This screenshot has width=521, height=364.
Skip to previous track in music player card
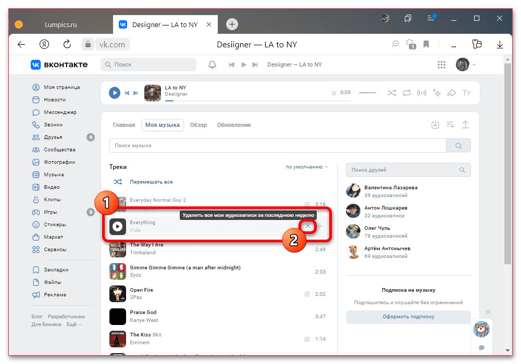tap(127, 93)
